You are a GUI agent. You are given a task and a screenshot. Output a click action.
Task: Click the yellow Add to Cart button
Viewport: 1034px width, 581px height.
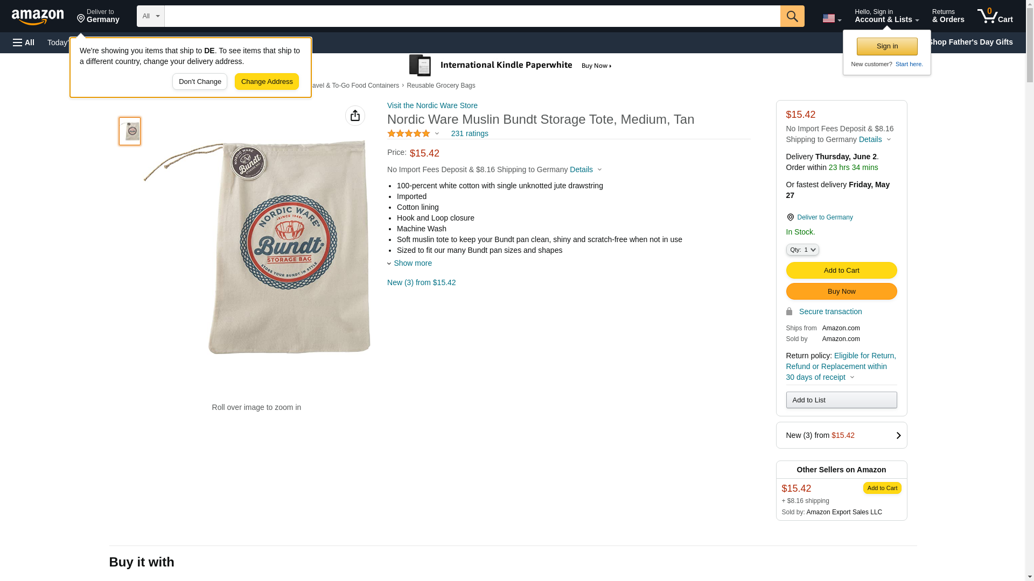coord(841,271)
